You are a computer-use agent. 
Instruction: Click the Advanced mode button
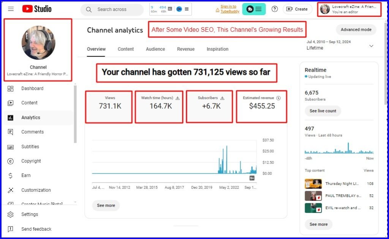[356, 30]
